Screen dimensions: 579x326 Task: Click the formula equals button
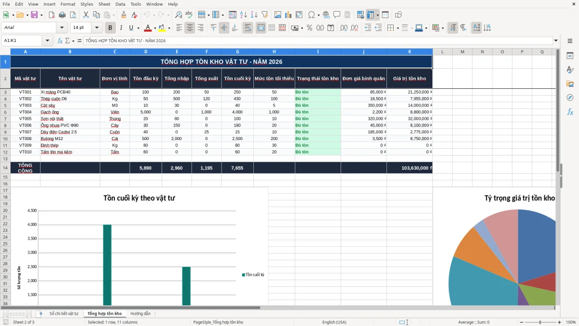coord(80,41)
